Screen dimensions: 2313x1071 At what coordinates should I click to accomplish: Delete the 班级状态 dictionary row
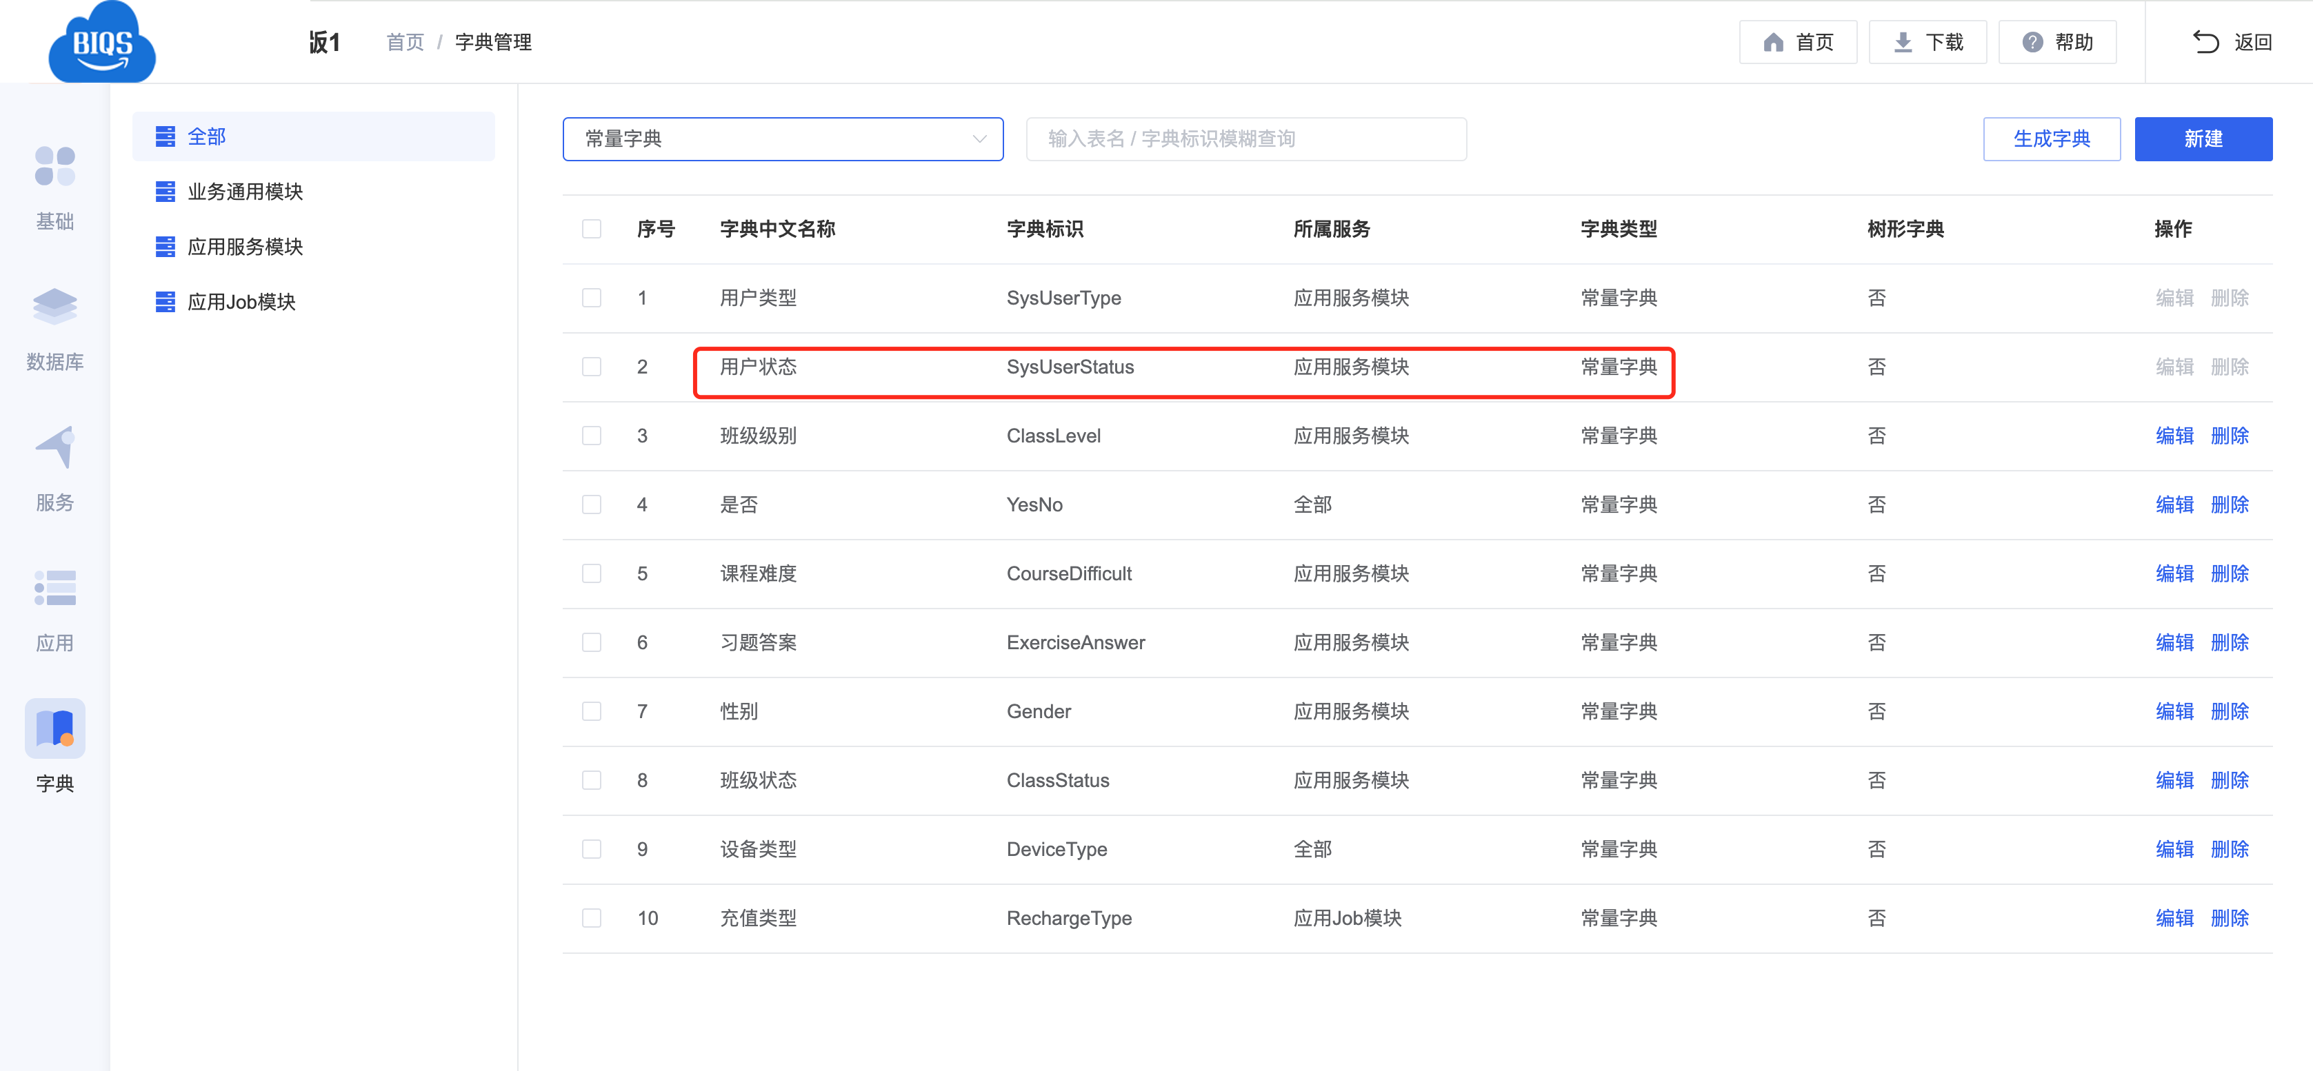(x=2230, y=780)
